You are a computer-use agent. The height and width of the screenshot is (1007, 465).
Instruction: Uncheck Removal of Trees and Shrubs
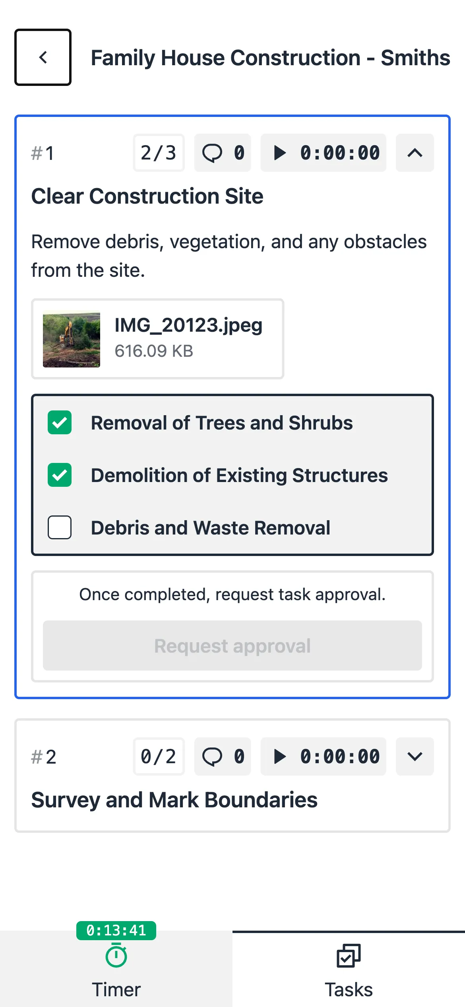60,422
